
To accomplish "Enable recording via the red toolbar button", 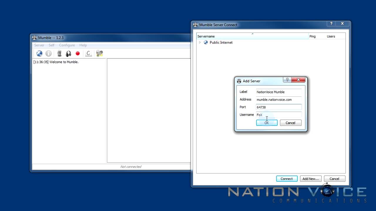I will coord(78,53).
